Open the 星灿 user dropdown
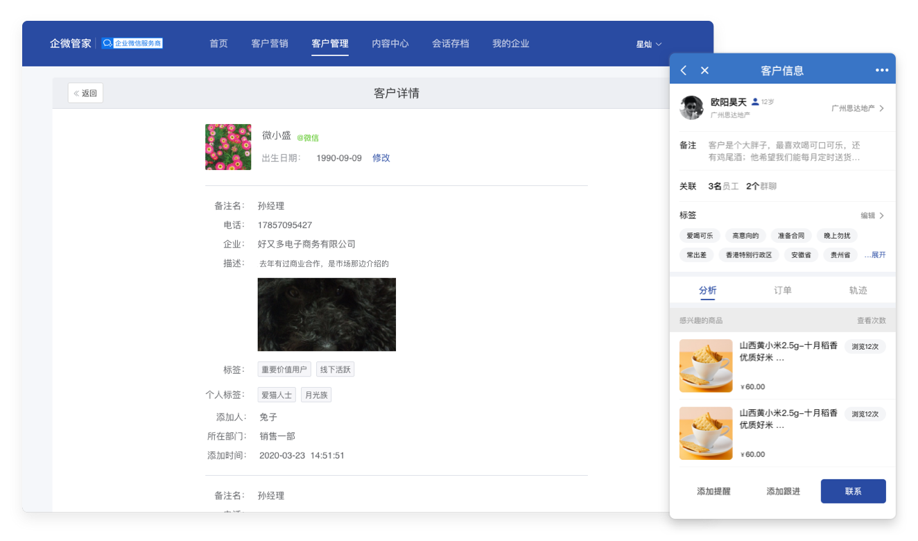Viewport: 918px width, 541px height. (x=649, y=44)
